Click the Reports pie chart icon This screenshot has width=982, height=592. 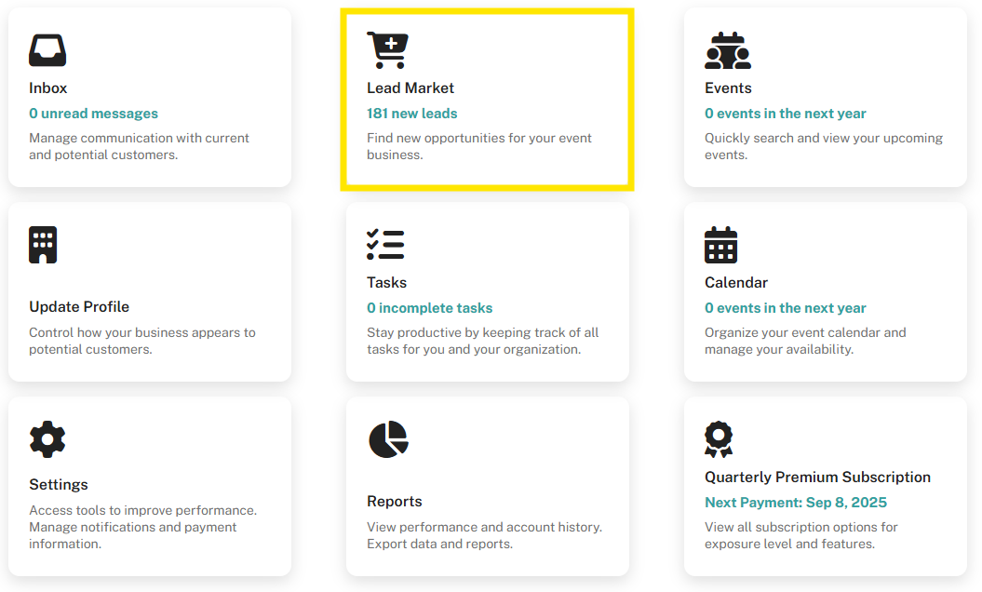pos(389,439)
